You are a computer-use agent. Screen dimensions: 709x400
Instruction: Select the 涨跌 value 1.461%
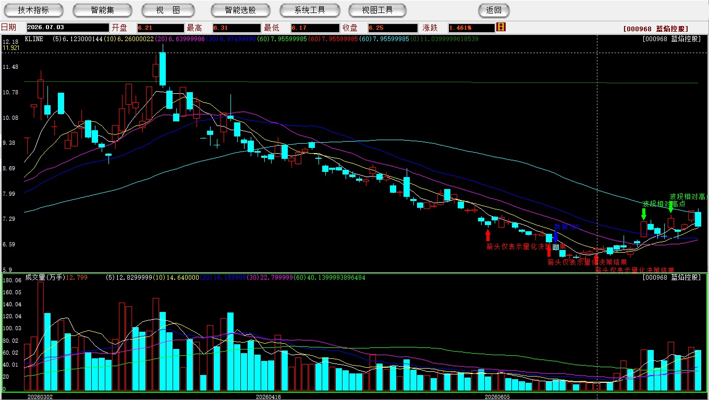(471, 28)
